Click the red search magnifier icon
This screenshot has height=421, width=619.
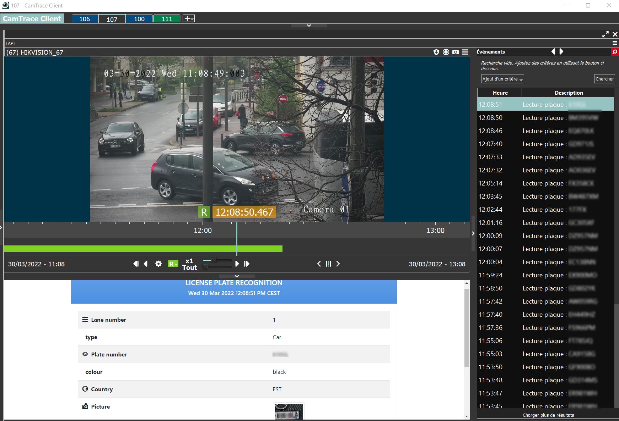click(x=615, y=52)
